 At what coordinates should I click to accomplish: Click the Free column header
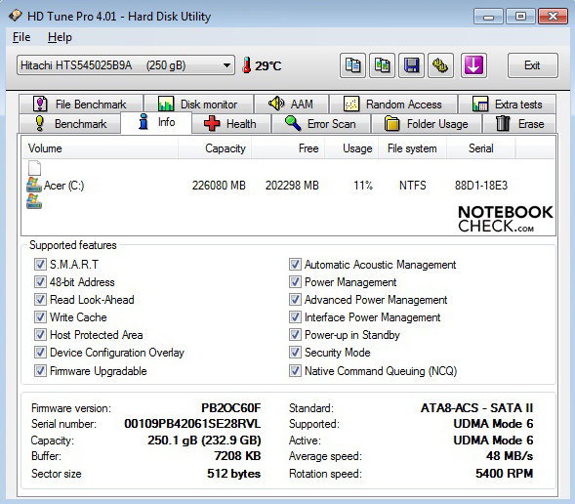288,148
